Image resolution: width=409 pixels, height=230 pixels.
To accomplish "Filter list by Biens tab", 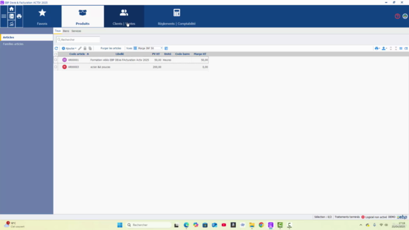I will pyautogui.click(x=66, y=31).
